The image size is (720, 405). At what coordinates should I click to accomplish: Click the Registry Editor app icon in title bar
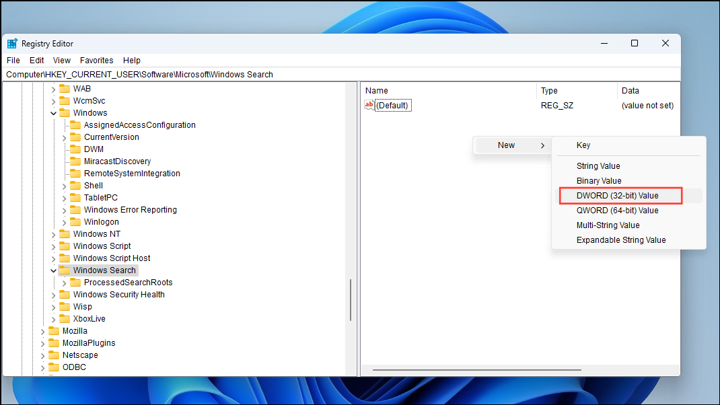click(x=12, y=44)
